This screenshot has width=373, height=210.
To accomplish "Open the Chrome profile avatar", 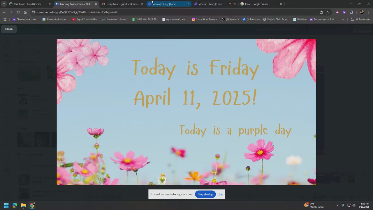I will (362, 12).
